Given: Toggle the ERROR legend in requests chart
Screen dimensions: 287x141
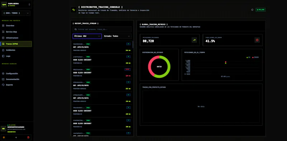Looking at the screenshot, I should pyautogui.click(x=255, y=57).
